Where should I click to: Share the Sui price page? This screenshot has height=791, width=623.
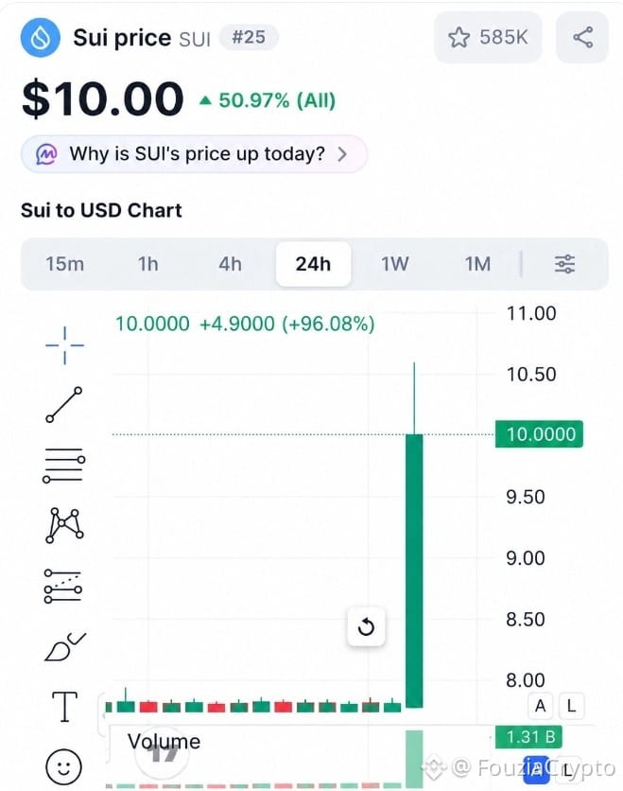point(582,37)
